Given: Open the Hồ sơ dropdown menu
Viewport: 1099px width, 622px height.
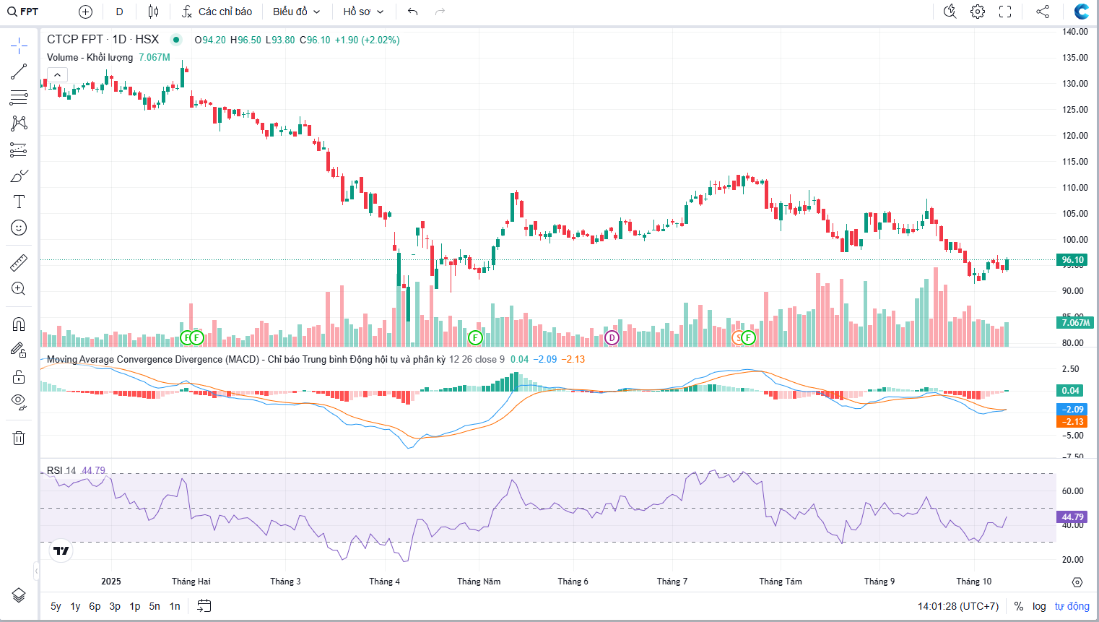Looking at the screenshot, I should (x=363, y=12).
